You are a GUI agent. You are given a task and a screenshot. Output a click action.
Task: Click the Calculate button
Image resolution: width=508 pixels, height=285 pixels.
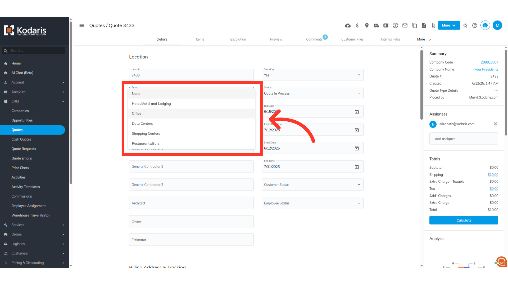point(464,220)
